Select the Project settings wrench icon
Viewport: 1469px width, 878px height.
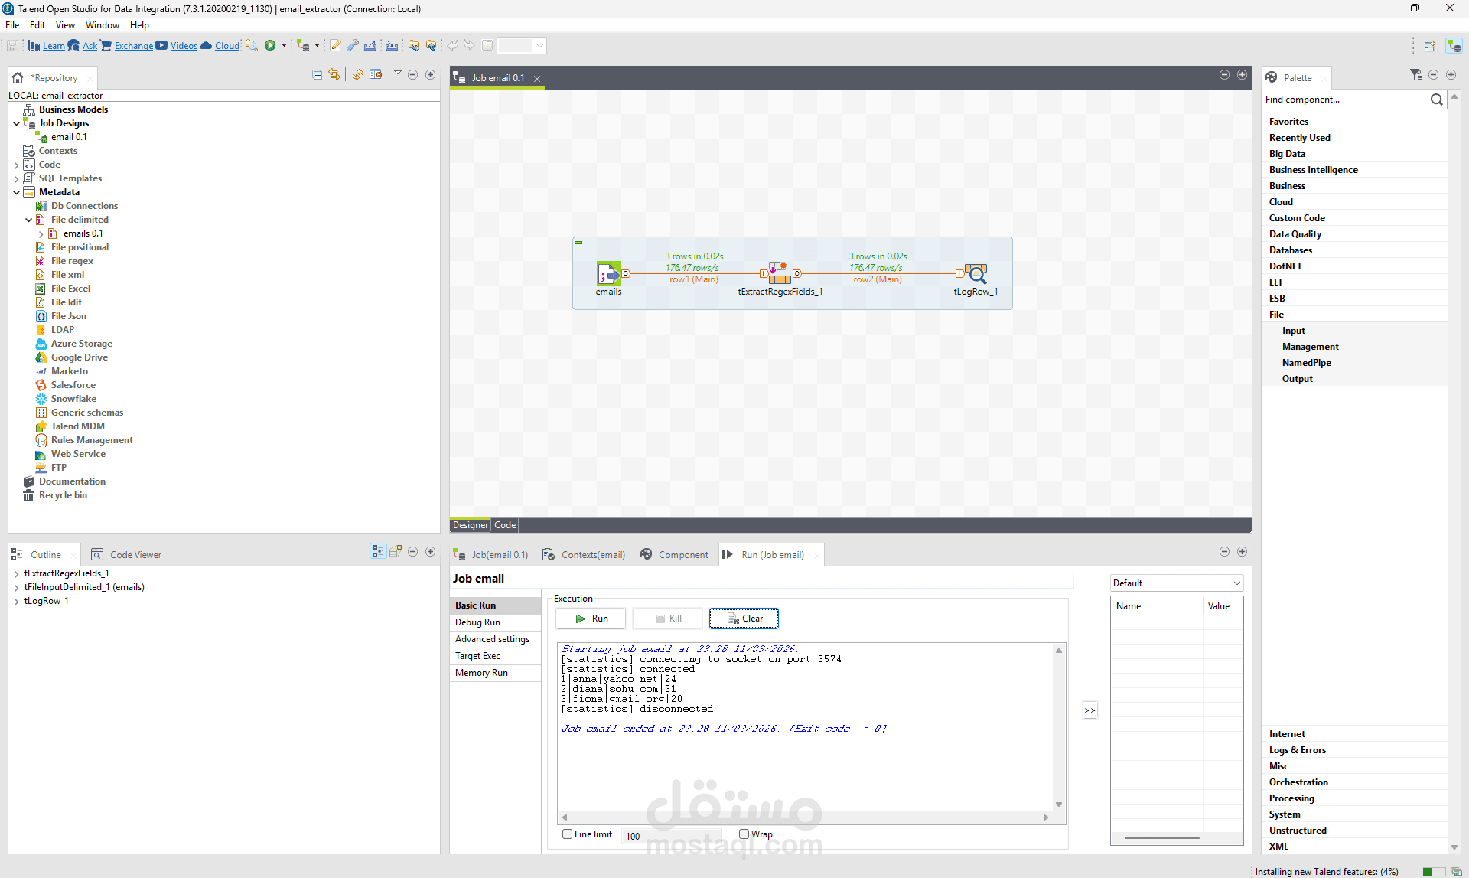(x=353, y=45)
